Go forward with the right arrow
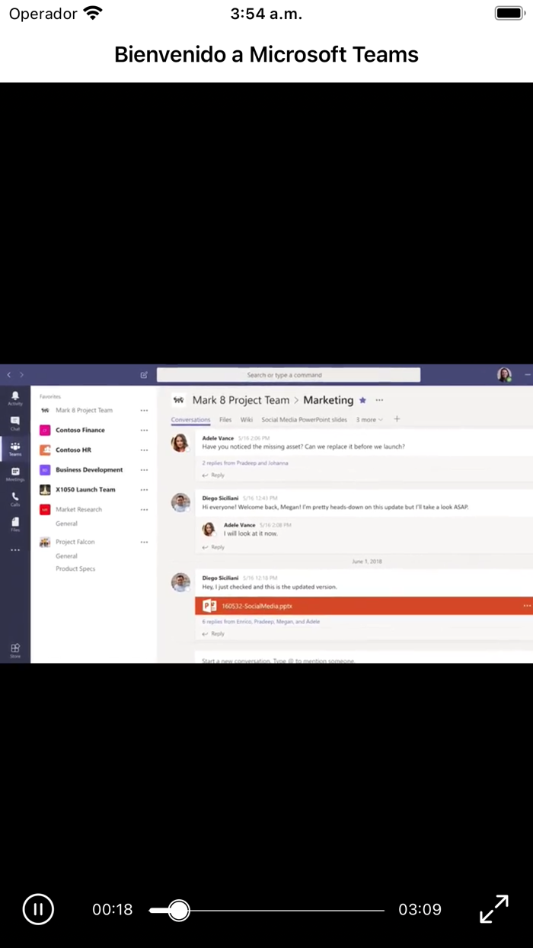This screenshot has width=533, height=948. (x=21, y=375)
